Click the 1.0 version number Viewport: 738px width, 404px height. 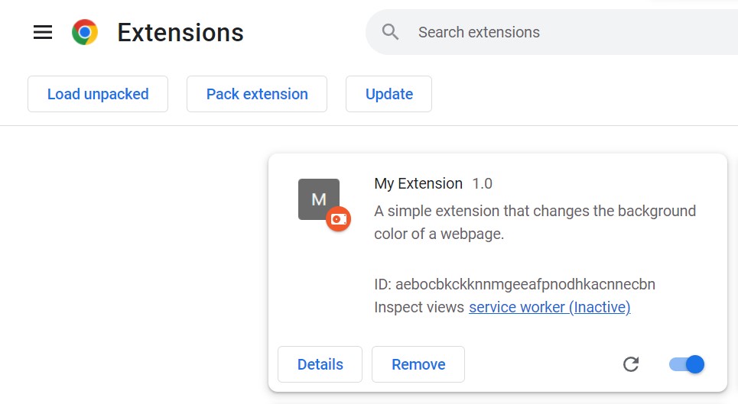coord(482,183)
